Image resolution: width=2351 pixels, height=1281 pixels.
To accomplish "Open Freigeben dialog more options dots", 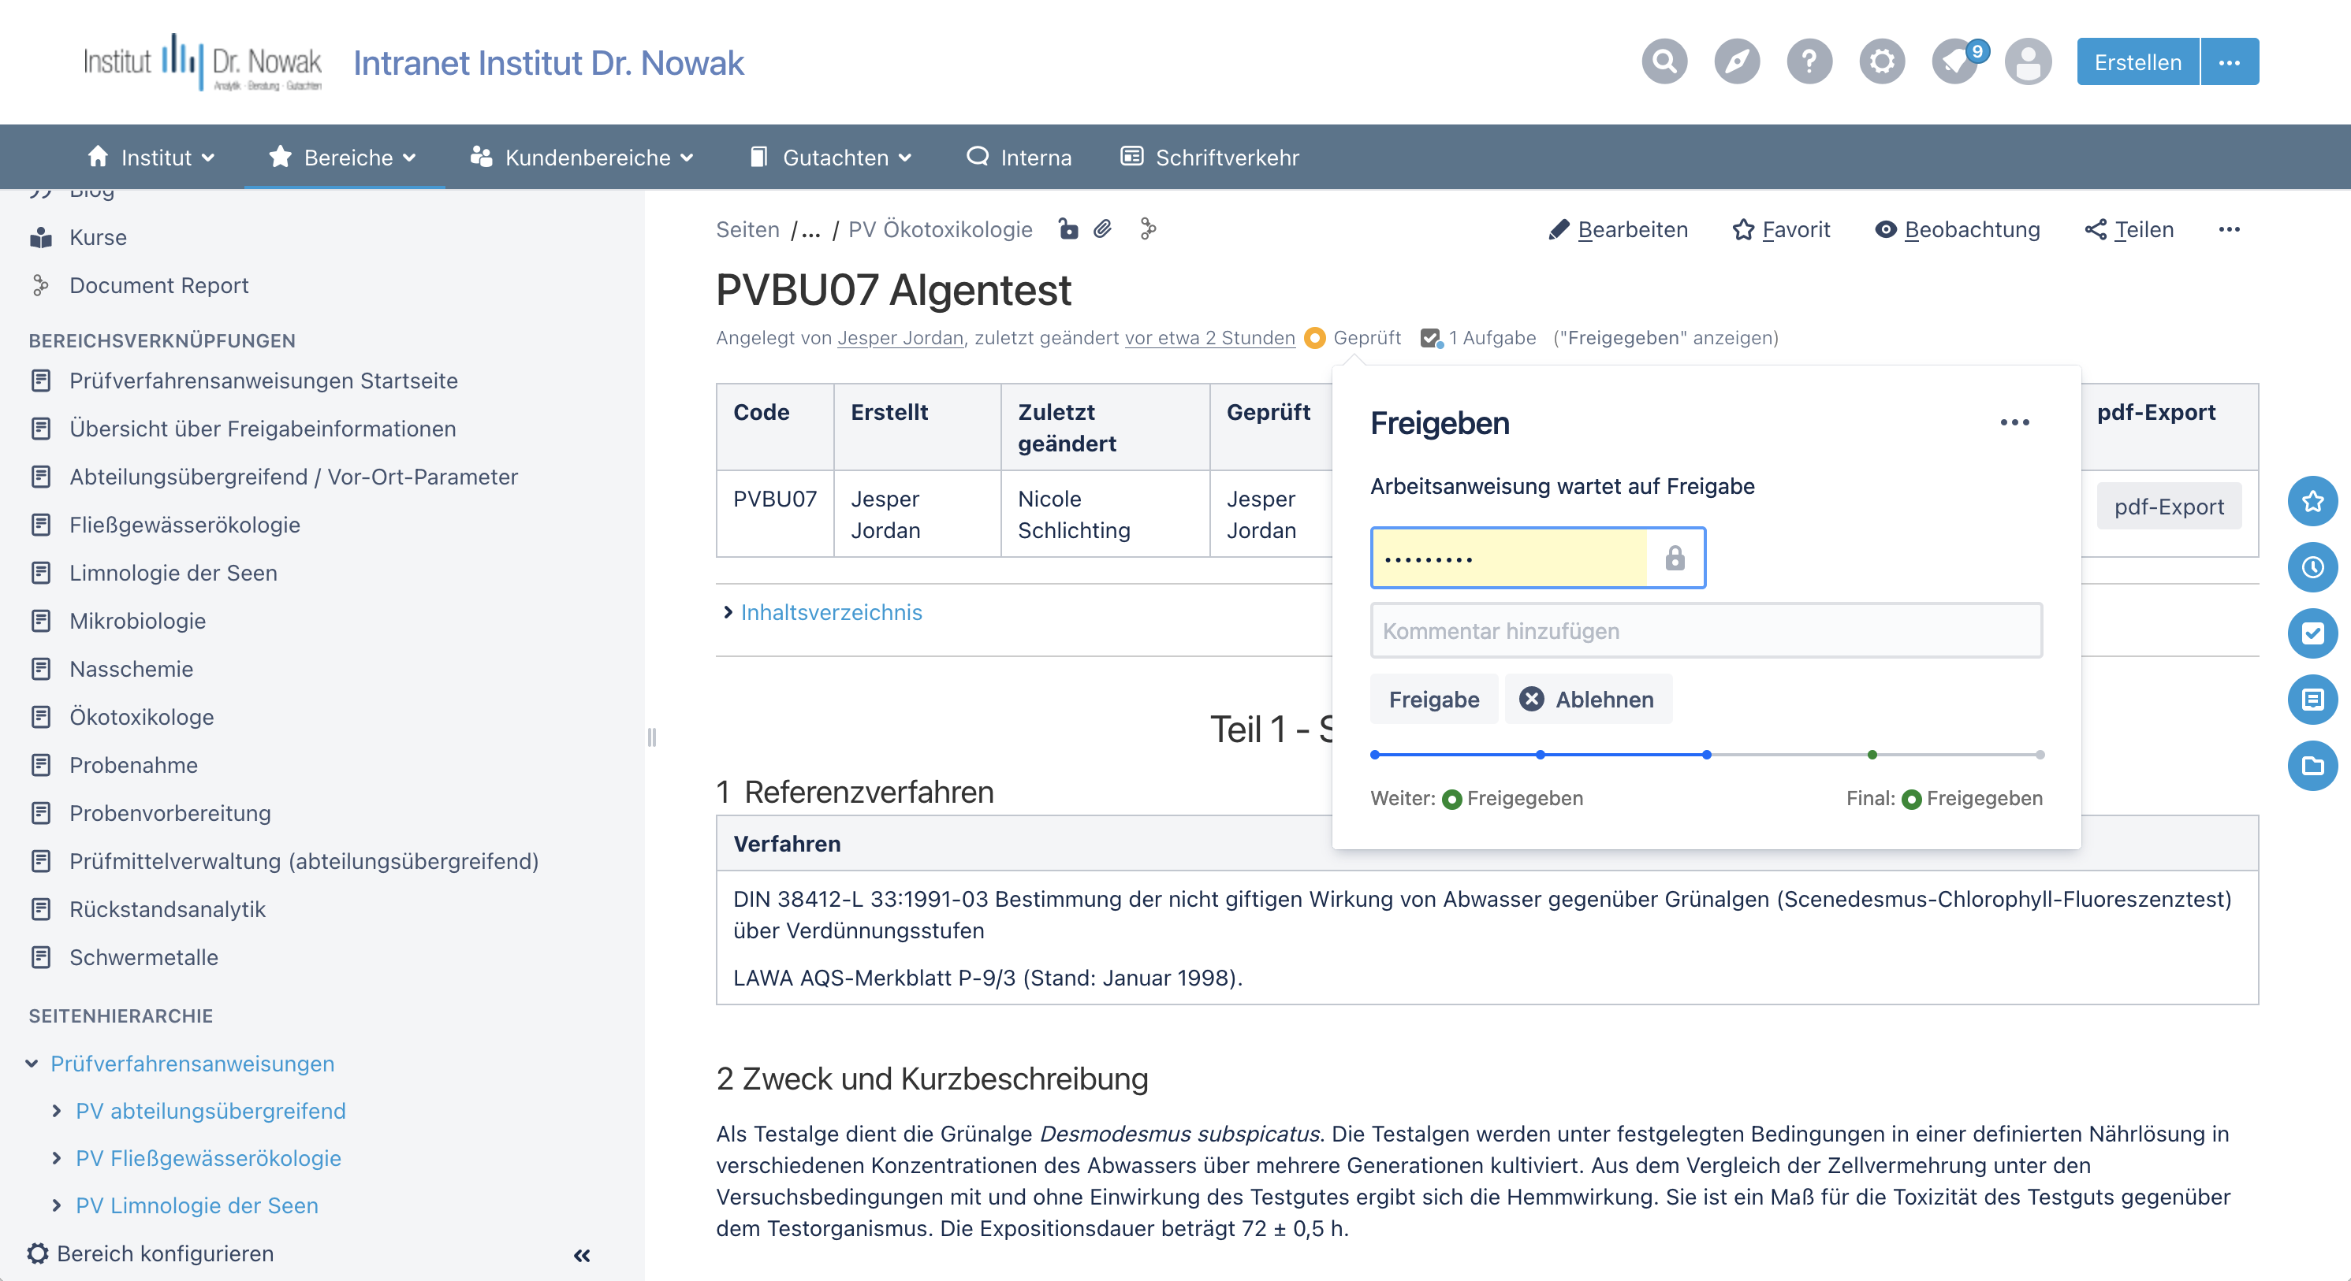I will [x=2014, y=422].
